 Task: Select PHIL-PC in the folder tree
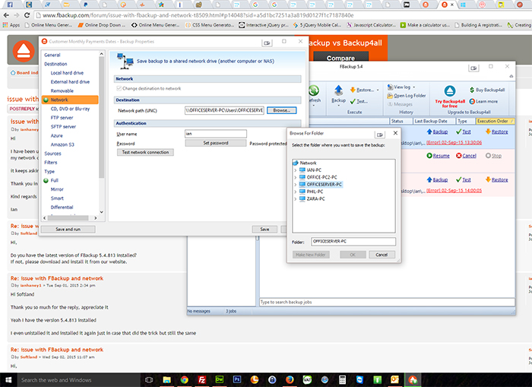[x=315, y=192]
